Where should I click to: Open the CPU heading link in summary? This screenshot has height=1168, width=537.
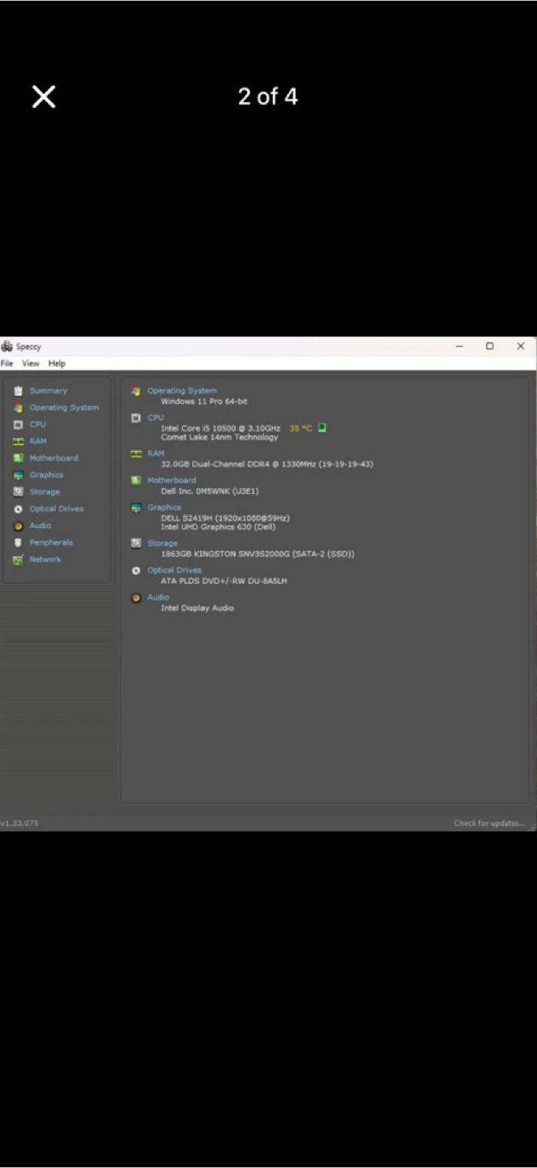click(156, 418)
